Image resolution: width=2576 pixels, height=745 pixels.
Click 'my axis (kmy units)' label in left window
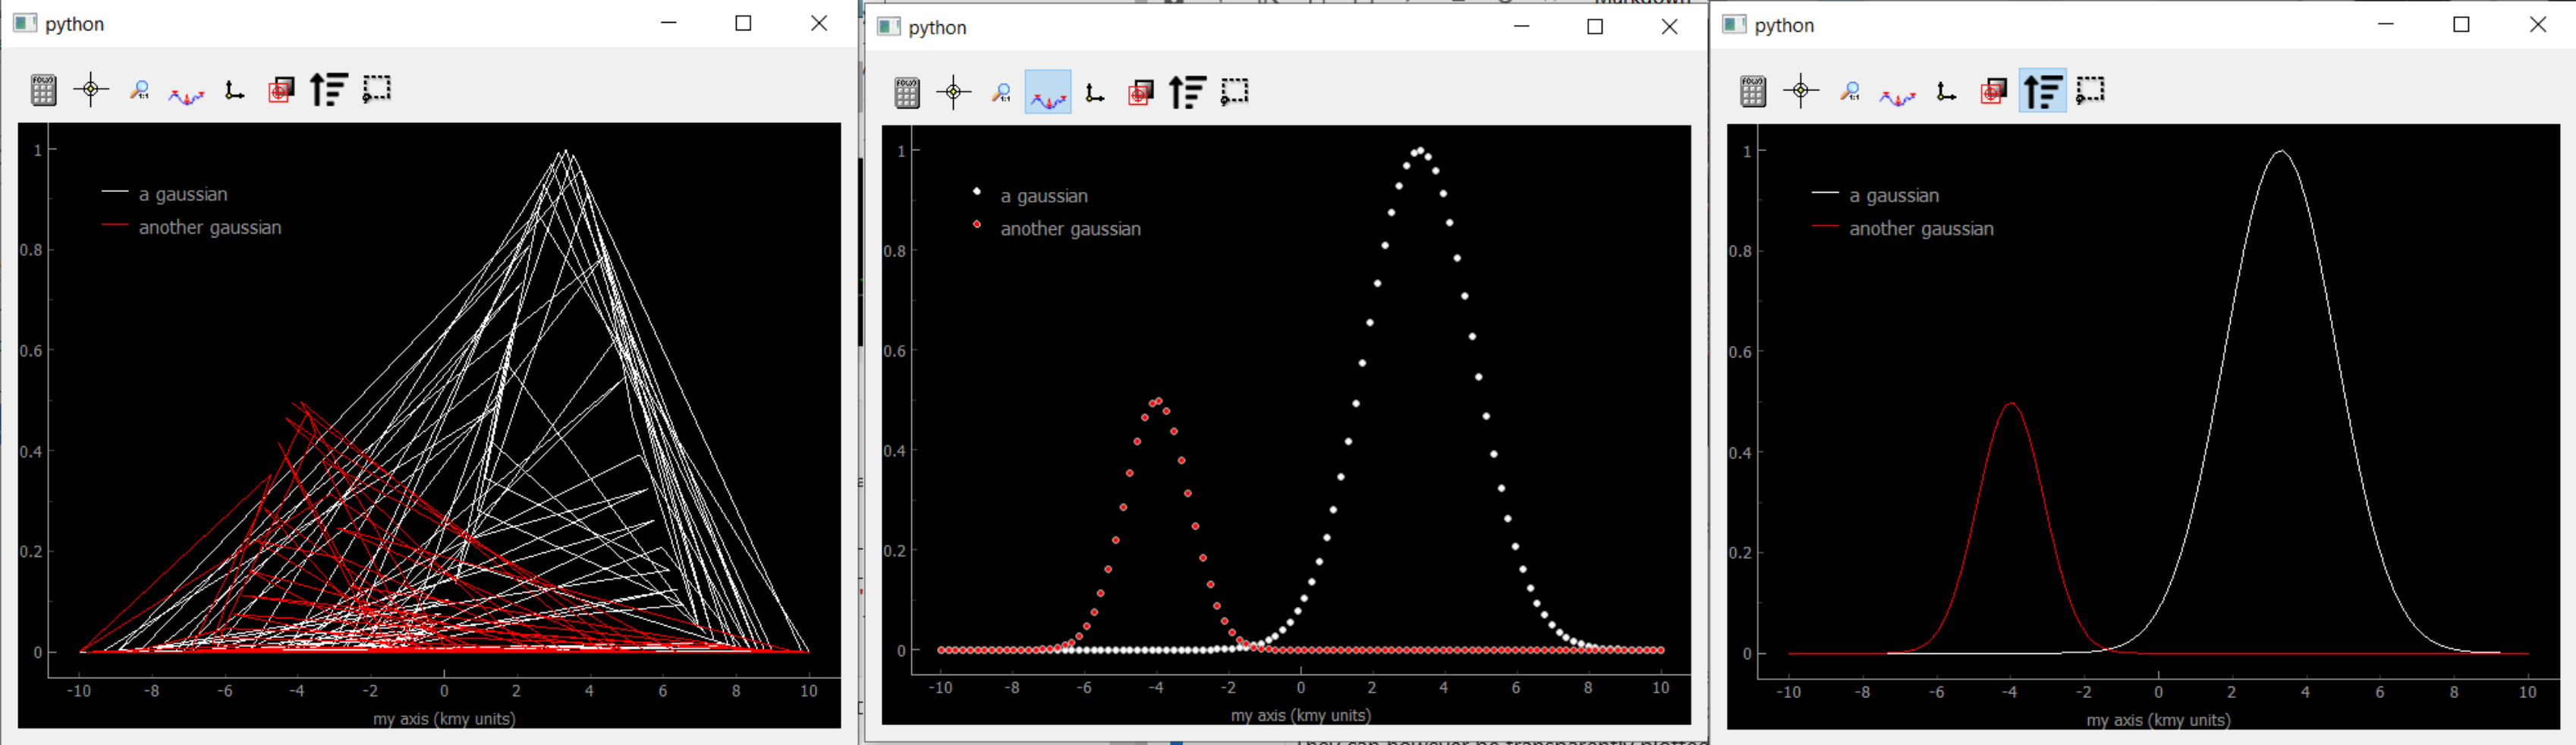pos(444,719)
